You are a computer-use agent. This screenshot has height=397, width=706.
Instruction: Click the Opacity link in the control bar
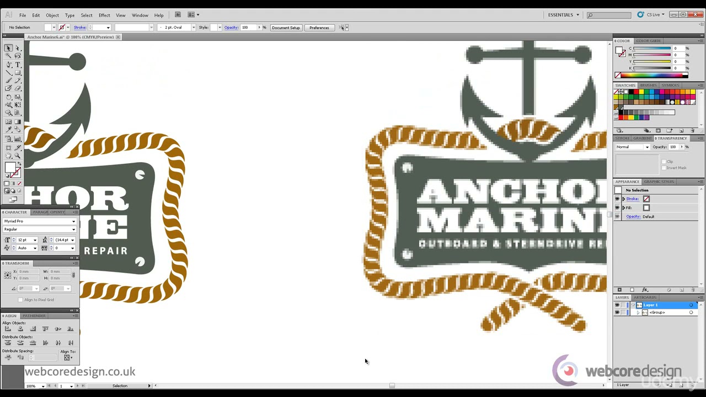(x=231, y=28)
